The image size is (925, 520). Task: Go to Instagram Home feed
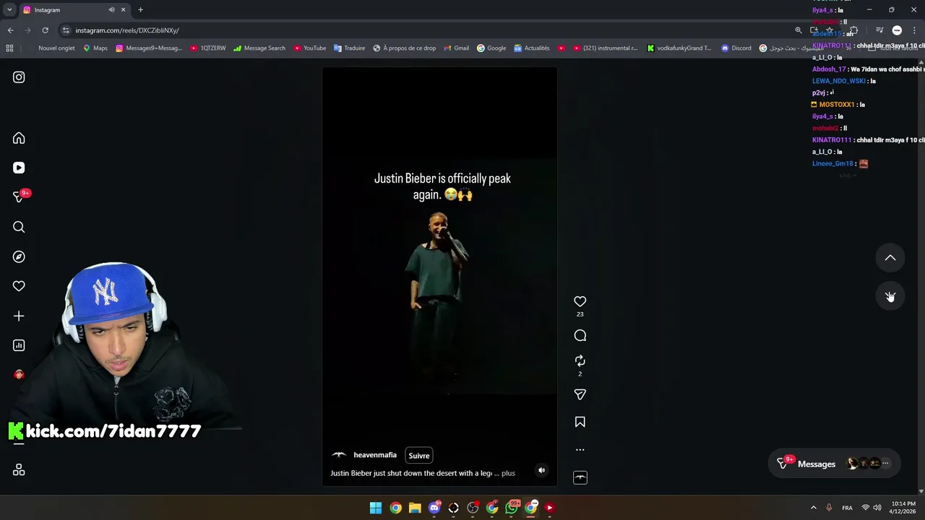pos(19,138)
